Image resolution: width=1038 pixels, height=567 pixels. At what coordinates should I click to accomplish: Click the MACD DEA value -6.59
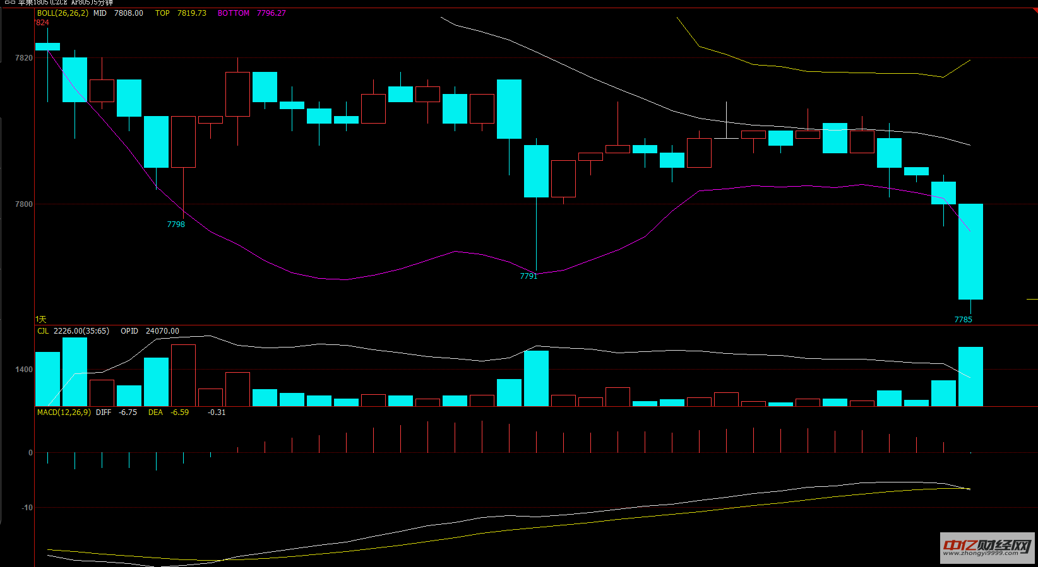[x=179, y=412]
